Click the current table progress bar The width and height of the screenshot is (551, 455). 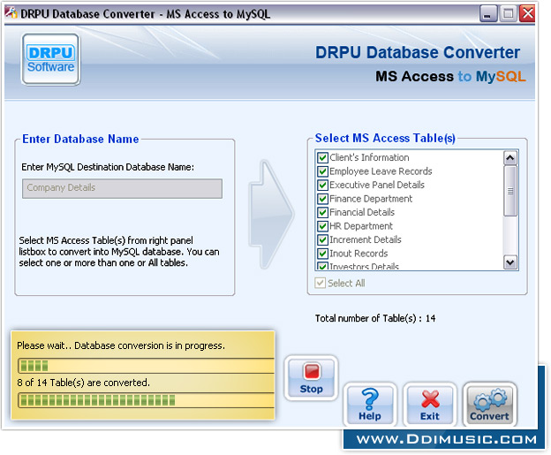[146, 366]
